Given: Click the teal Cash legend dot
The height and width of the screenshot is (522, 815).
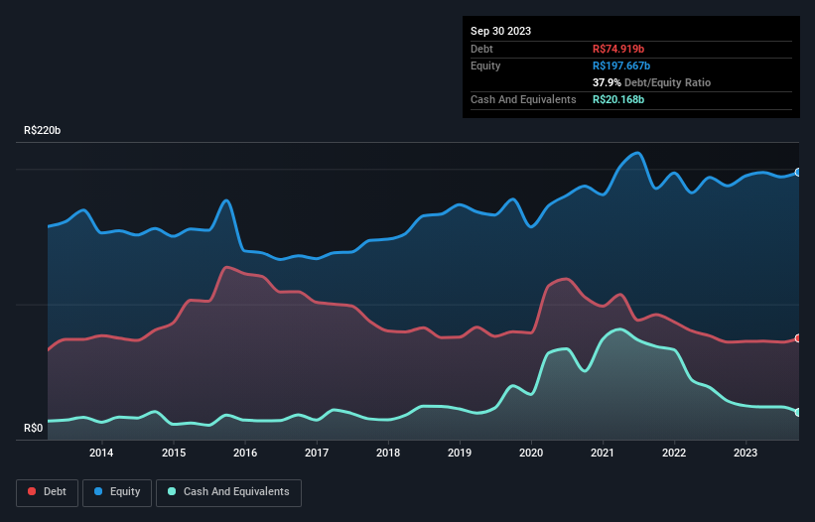Looking at the screenshot, I should tap(172, 491).
